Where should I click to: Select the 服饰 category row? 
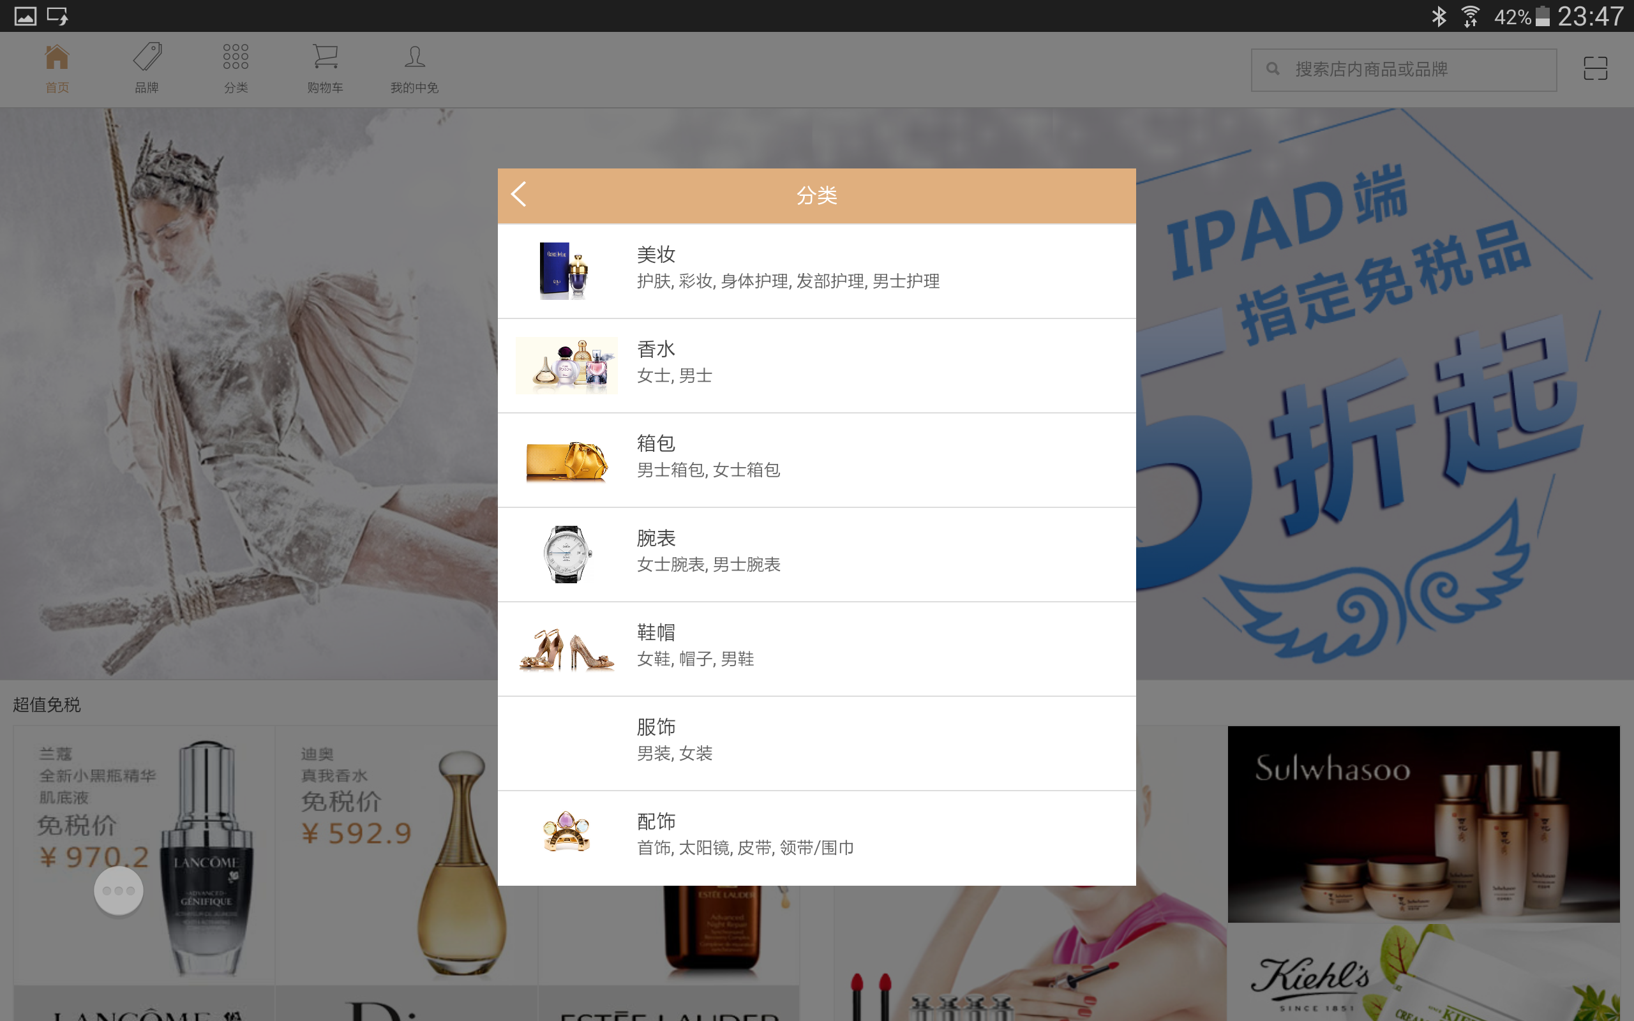[x=816, y=743]
